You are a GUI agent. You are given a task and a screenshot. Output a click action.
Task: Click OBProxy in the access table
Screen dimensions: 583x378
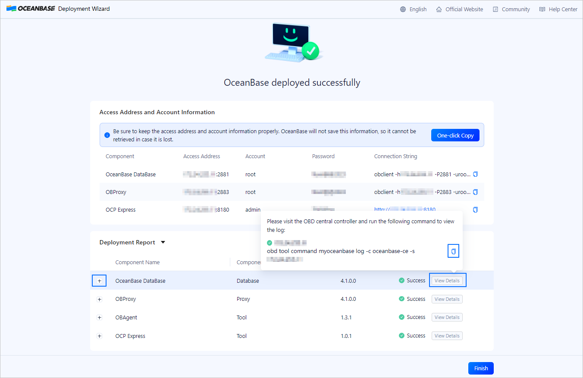[x=116, y=192]
